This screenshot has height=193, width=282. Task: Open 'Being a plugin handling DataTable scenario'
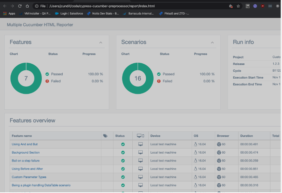[x=41, y=185]
